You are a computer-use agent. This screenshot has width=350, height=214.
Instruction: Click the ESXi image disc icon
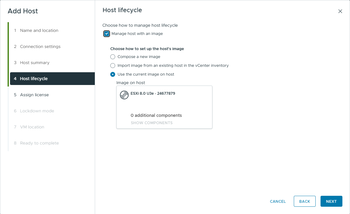coord(124,95)
